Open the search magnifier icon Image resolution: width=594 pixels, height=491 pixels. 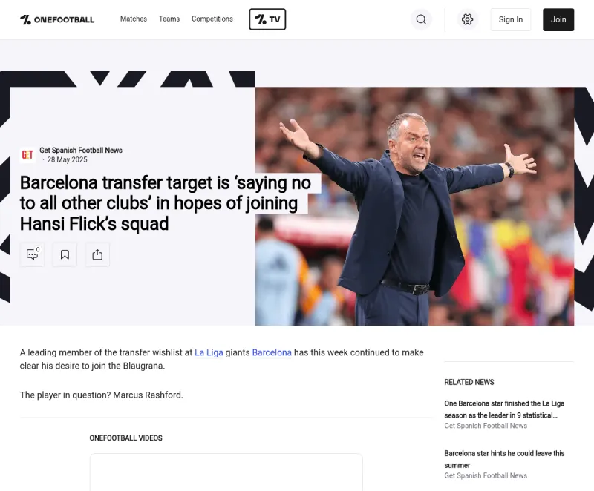(x=421, y=19)
